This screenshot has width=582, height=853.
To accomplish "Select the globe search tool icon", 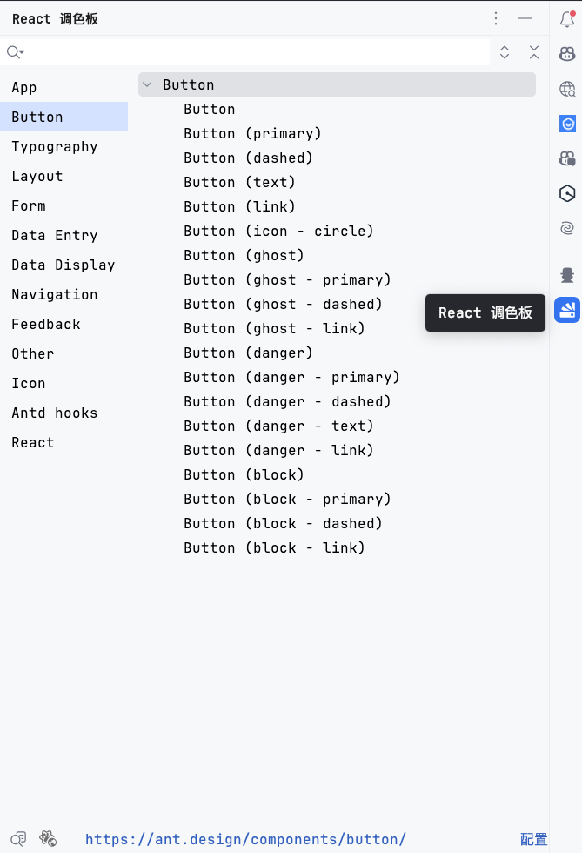I will pyautogui.click(x=567, y=89).
